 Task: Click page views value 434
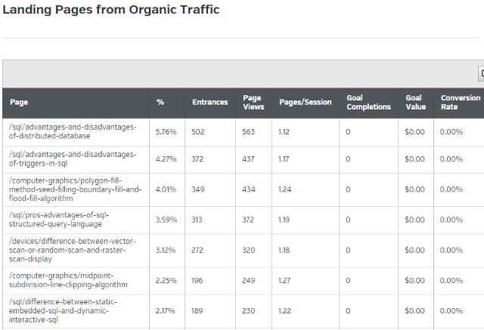(x=249, y=190)
